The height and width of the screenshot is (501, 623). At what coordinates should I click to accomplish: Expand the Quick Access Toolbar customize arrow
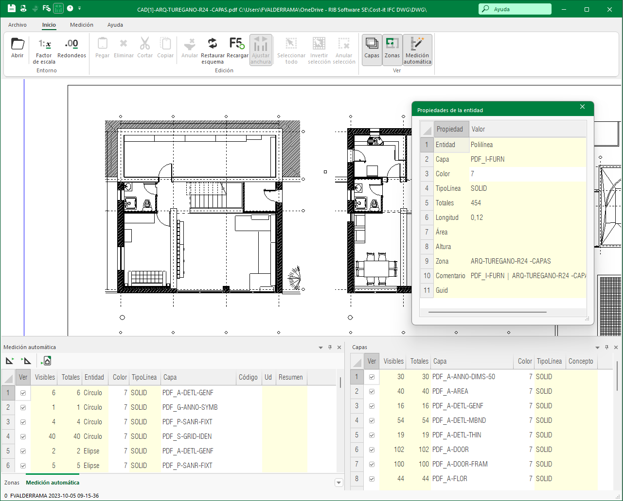click(80, 8)
